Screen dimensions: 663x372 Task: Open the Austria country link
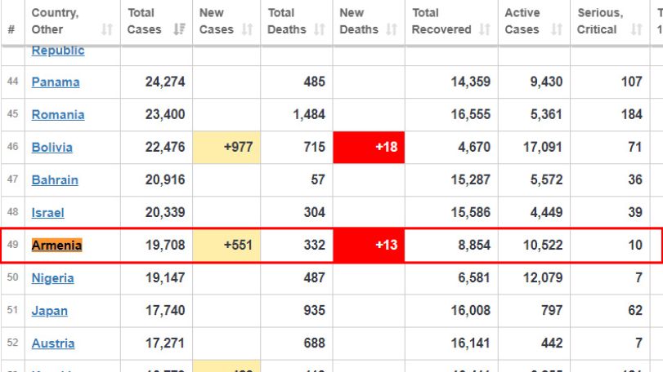pyautogui.click(x=53, y=343)
